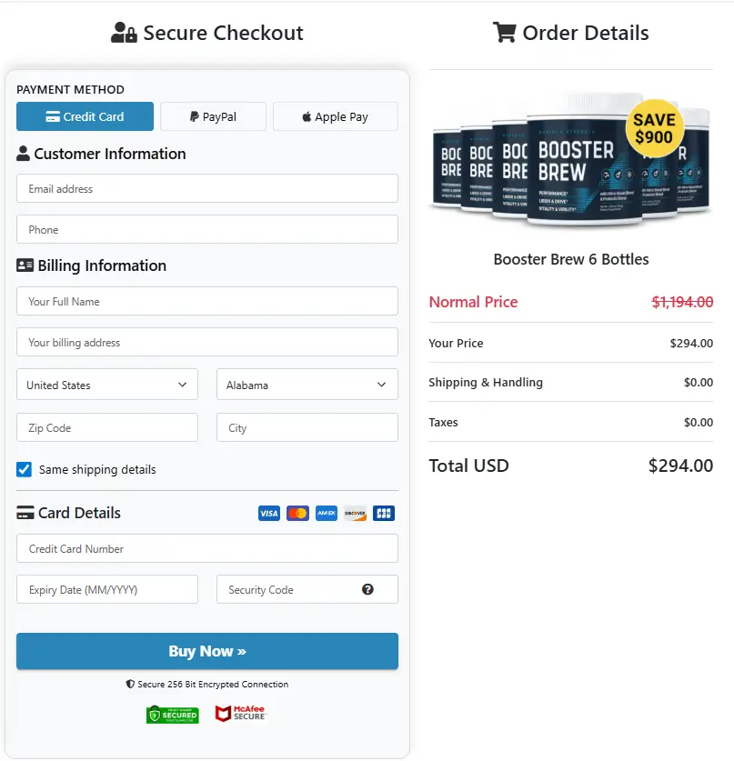Select the Credit Card payment option

click(x=85, y=116)
